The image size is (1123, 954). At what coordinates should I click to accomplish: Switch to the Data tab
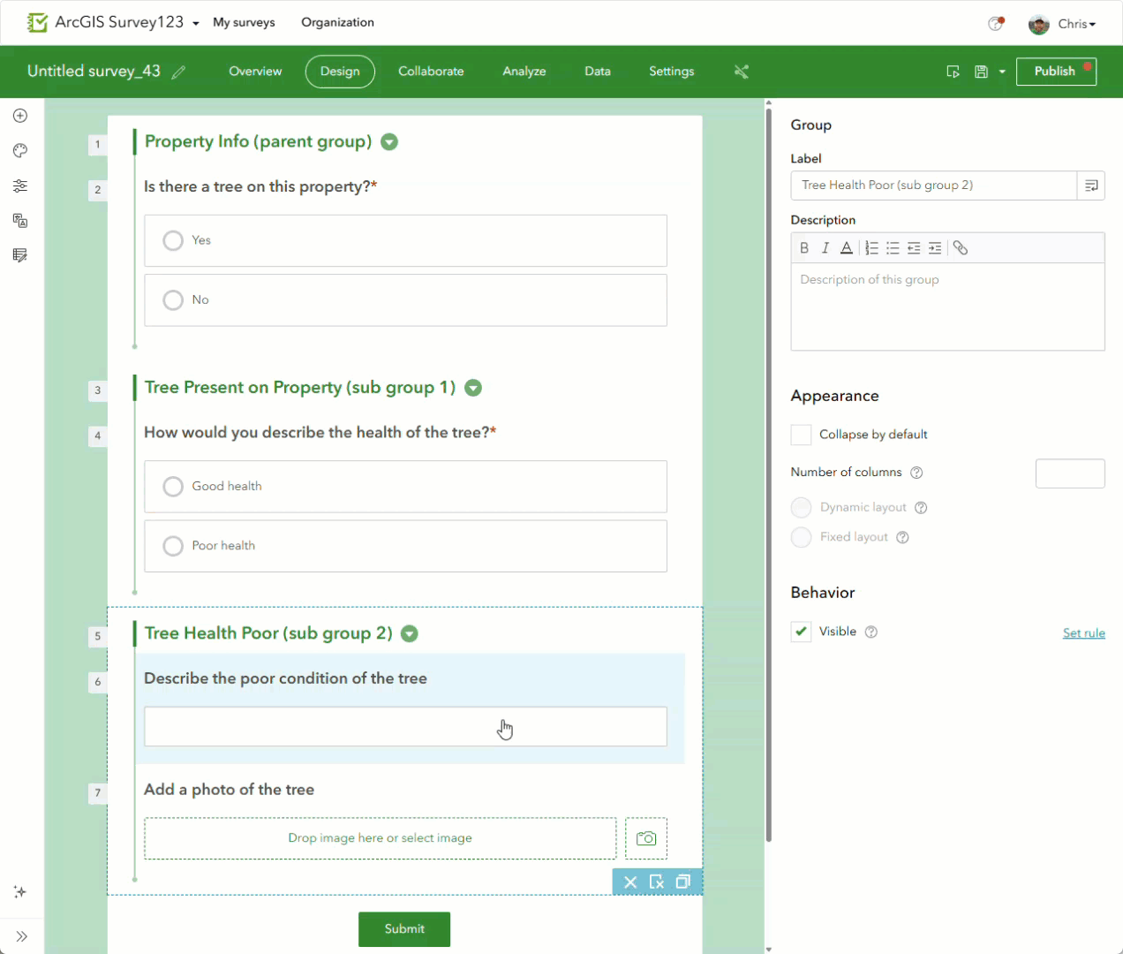point(598,72)
